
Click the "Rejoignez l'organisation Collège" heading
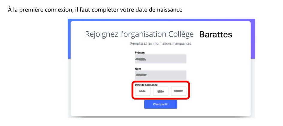click(139, 34)
